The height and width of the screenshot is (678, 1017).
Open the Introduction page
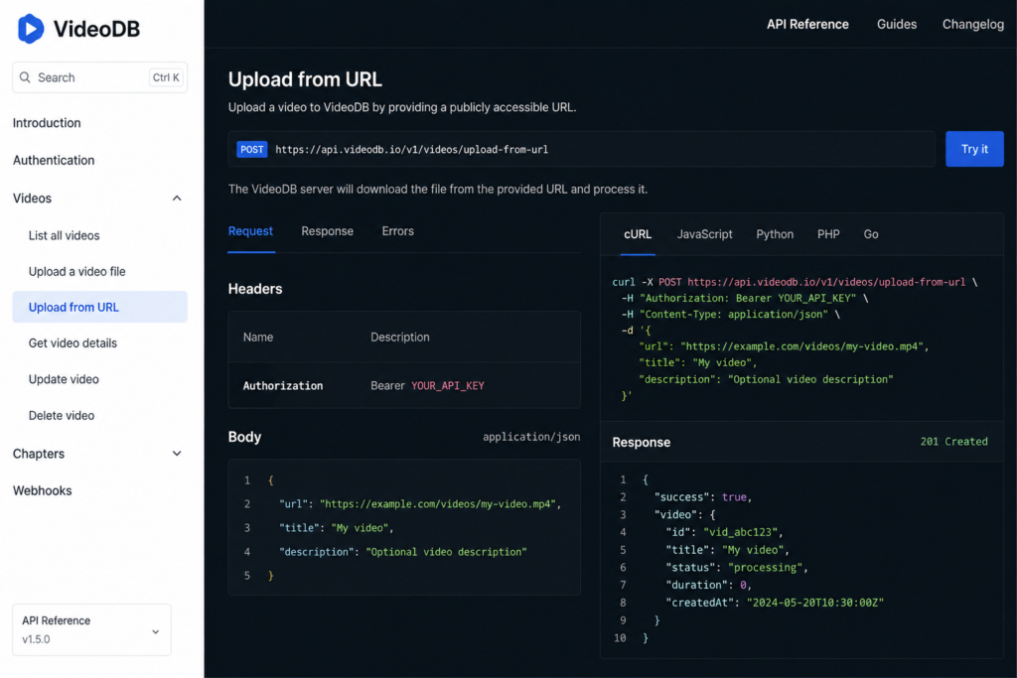pos(47,122)
